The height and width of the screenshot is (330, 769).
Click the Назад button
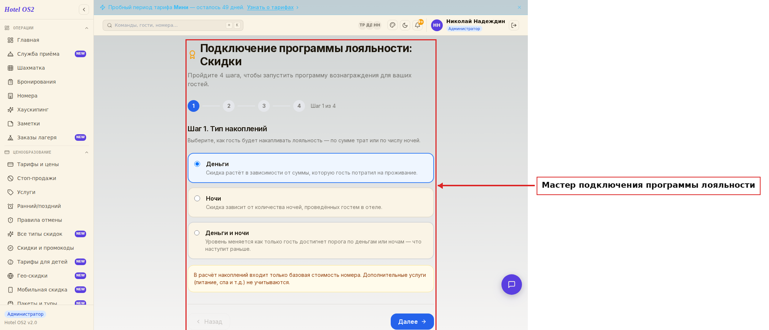click(209, 322)
